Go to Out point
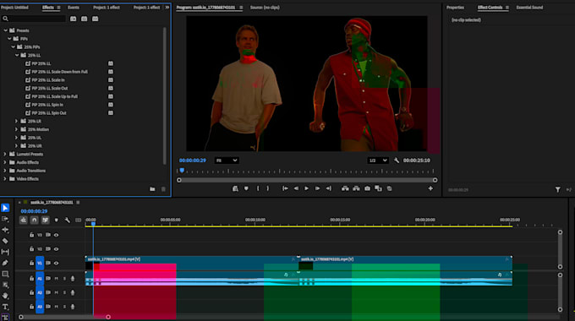575x321 pixels. tap(329, 188)
